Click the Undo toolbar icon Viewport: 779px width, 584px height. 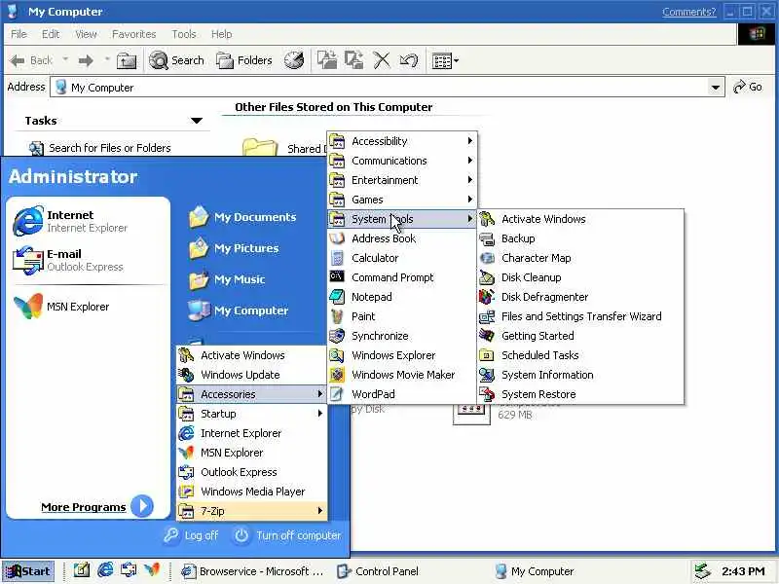pyautogui.click(x=408, y=60)
